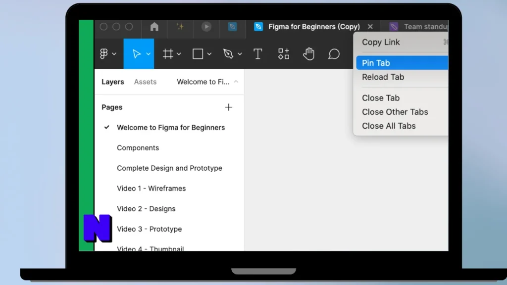The width and height of the screenshot is (507, 285).
Task: Open the tab with the play icon
Action: [206, 27]
